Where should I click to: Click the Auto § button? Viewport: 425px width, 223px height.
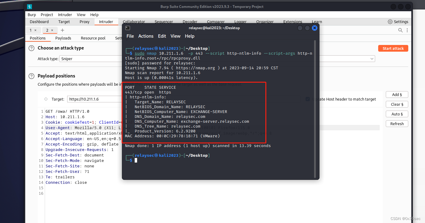pos(397,114)
